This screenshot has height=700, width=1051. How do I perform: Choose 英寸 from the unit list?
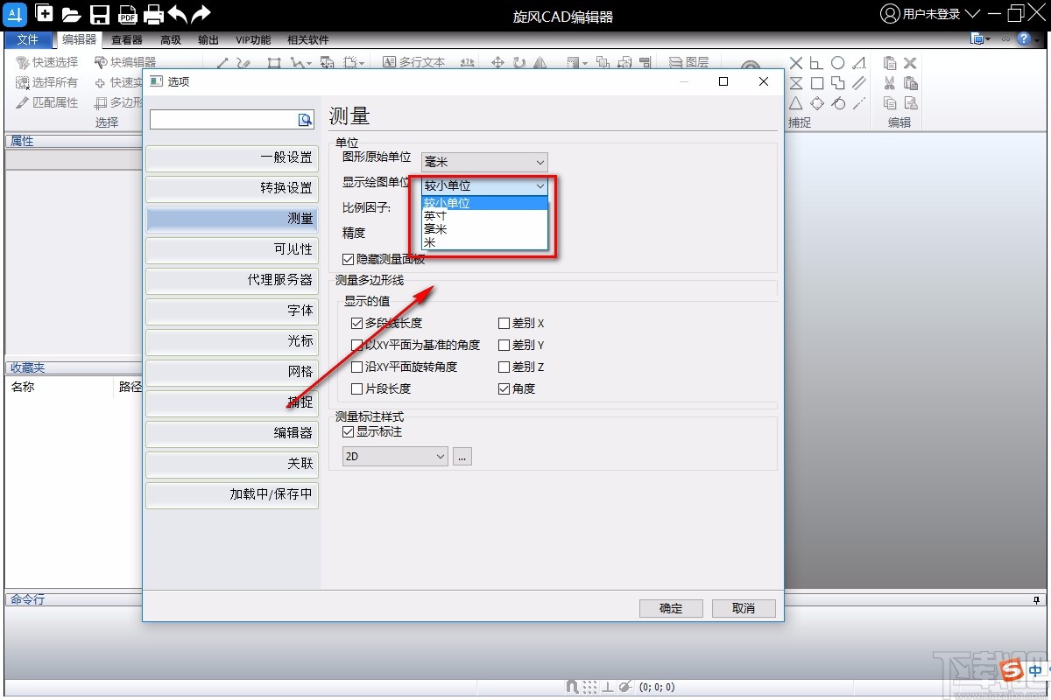click(484, 216)
